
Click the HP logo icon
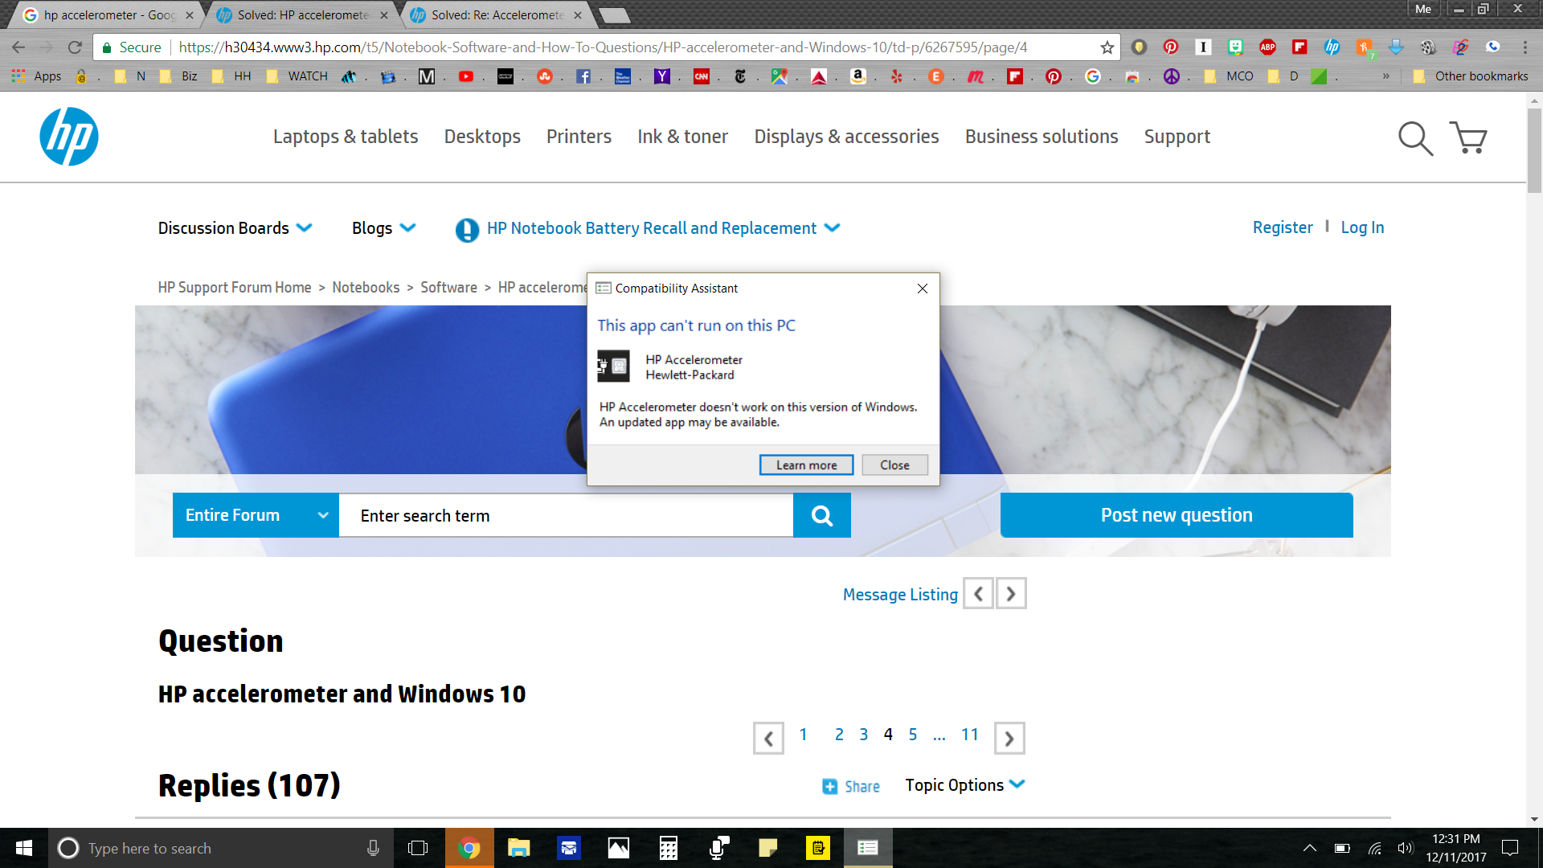pyautogui.click(x=69, y=137)
